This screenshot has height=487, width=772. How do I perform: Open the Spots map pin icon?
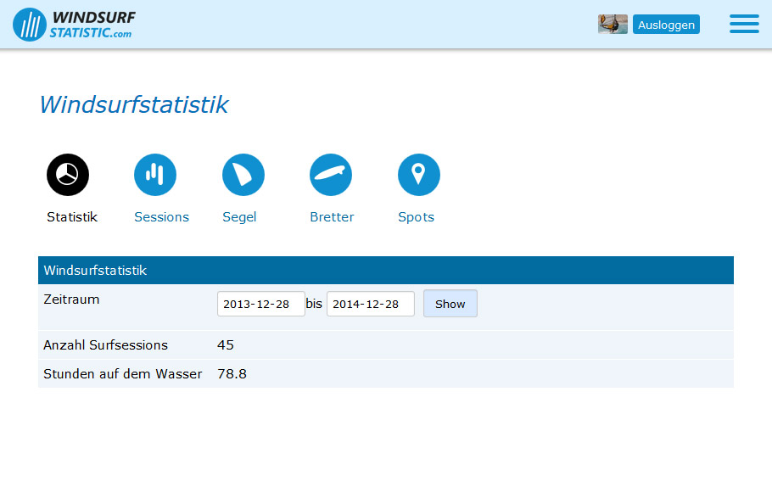(419, 175)
